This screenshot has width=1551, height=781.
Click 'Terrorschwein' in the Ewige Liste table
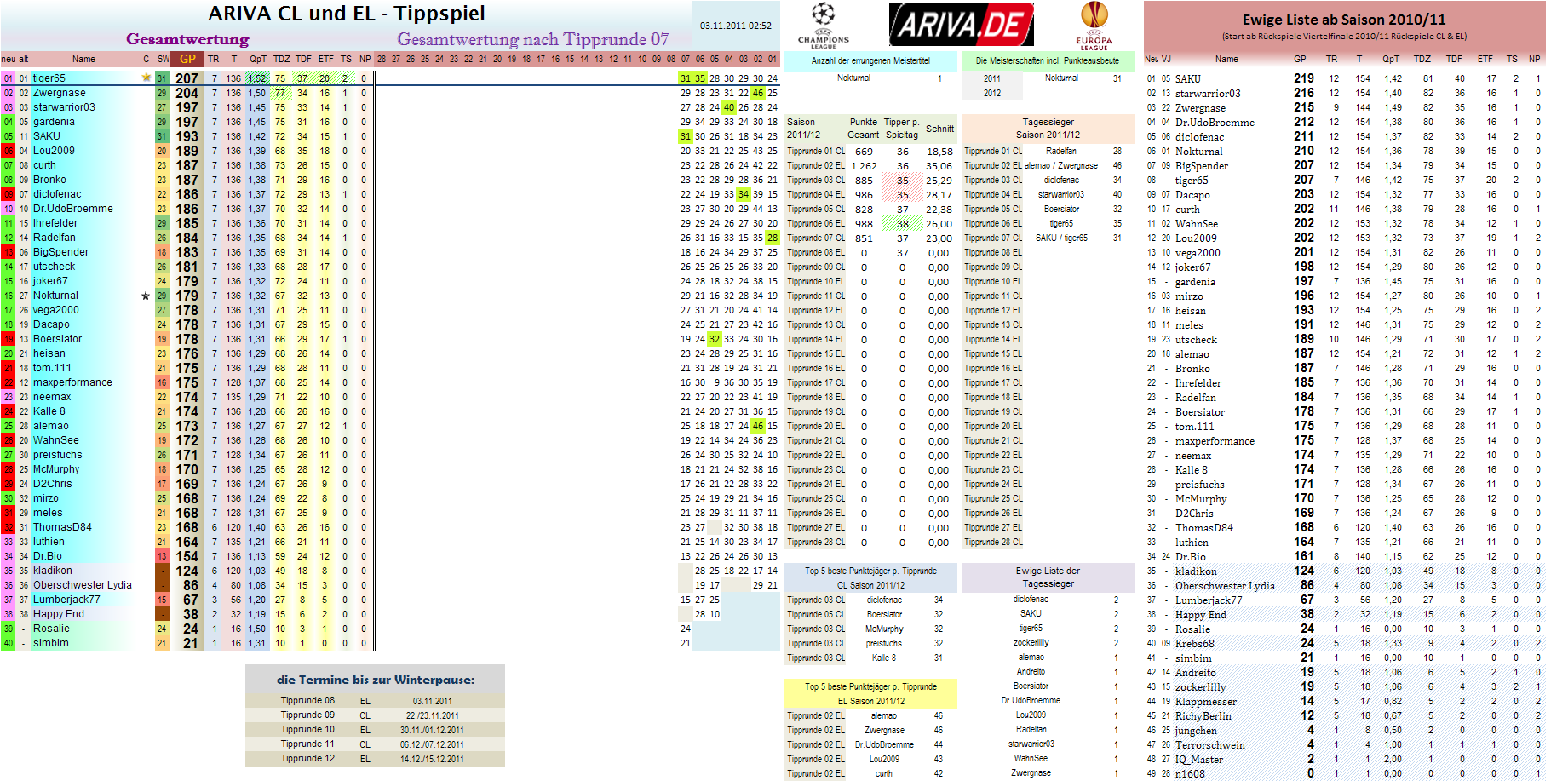pyautogui.click(x=1210, y=744)
